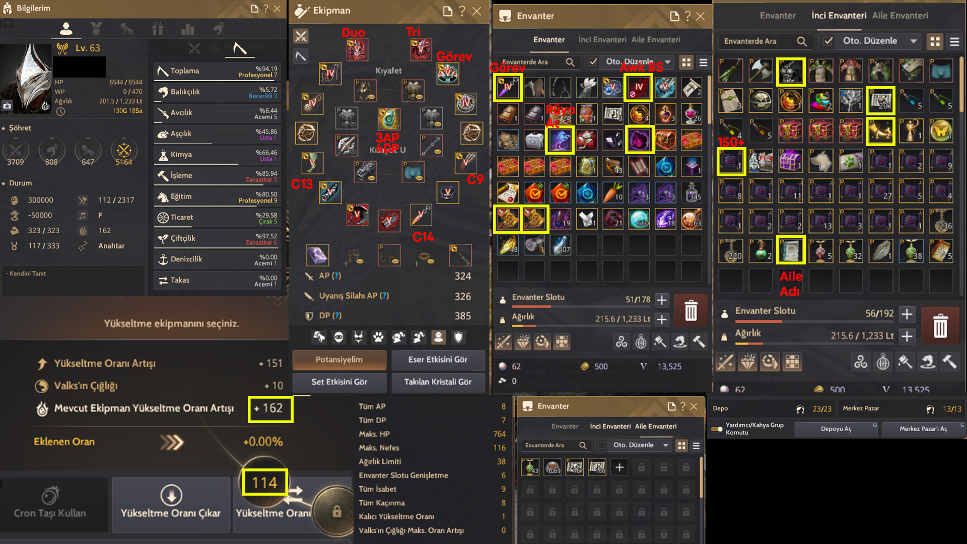The image size is (967, 544).
Task: Click the Potansiyelim button
Action: pyautogui.click(x=339, y=360)
